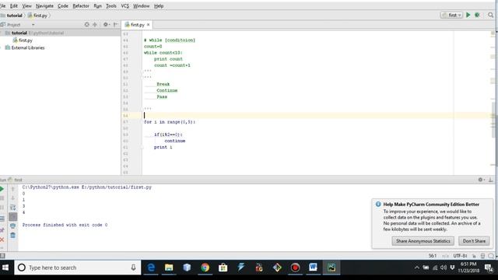The width and height of the screenshot is (498, 280).
Task: Print the Run console output
Action: [12, 226]
